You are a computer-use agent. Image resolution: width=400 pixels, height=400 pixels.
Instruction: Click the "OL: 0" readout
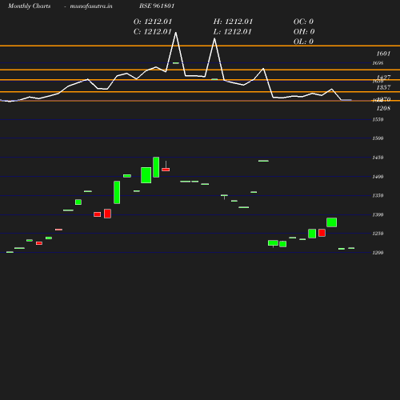303,42
